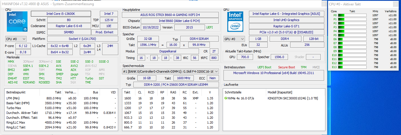Click the BIOS date 10/19/2022 field

(x=151, y=27)
